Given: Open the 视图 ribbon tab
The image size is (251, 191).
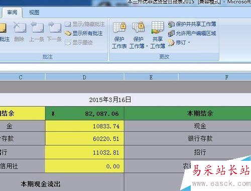Looking at the screenshot, I should coord(34,13).
